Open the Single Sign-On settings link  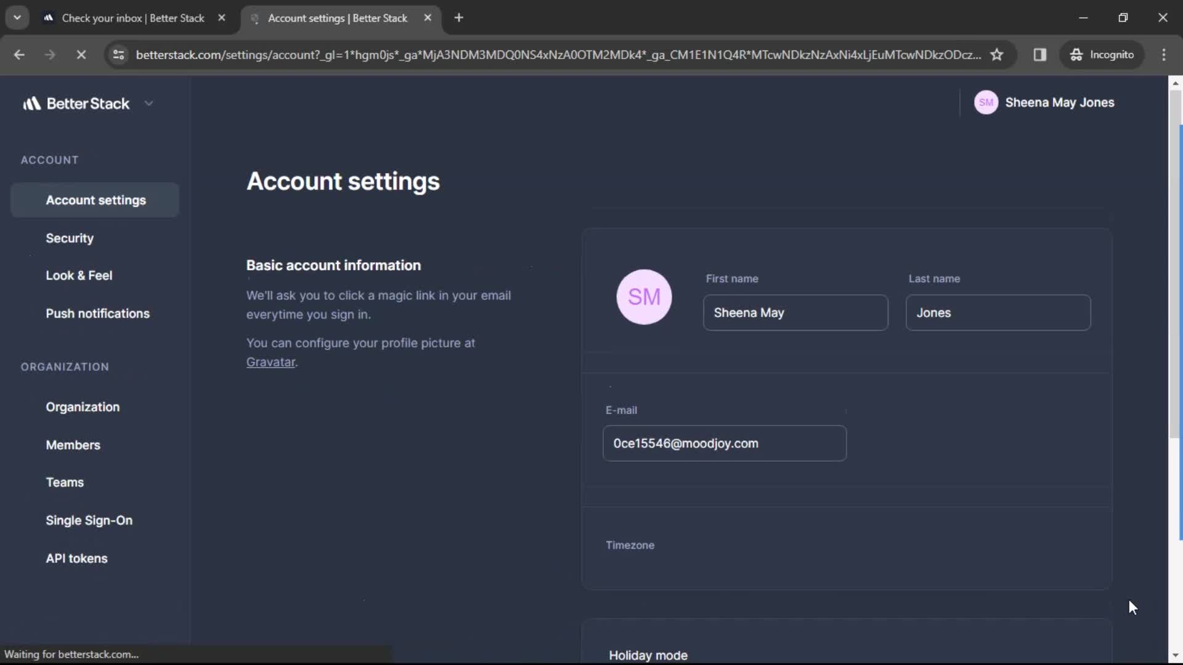tap(89, 520)
